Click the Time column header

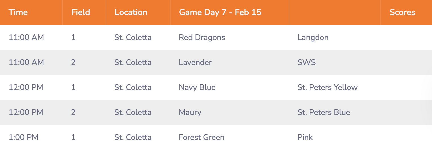tap(18, 12)
